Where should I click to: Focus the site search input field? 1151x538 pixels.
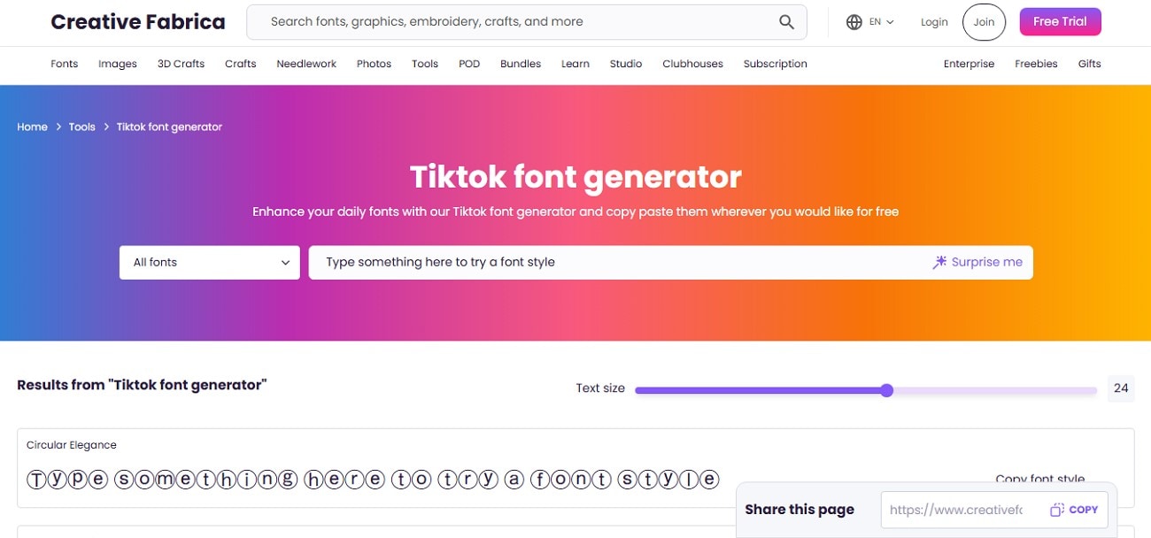pos(527,22)
